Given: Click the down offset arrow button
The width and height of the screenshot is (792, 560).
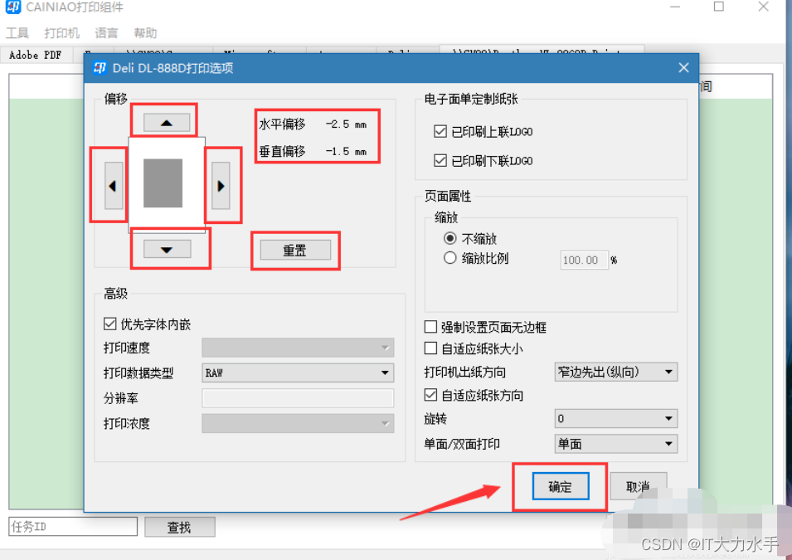Looking at the screenshot, I should tap(167, 249).
